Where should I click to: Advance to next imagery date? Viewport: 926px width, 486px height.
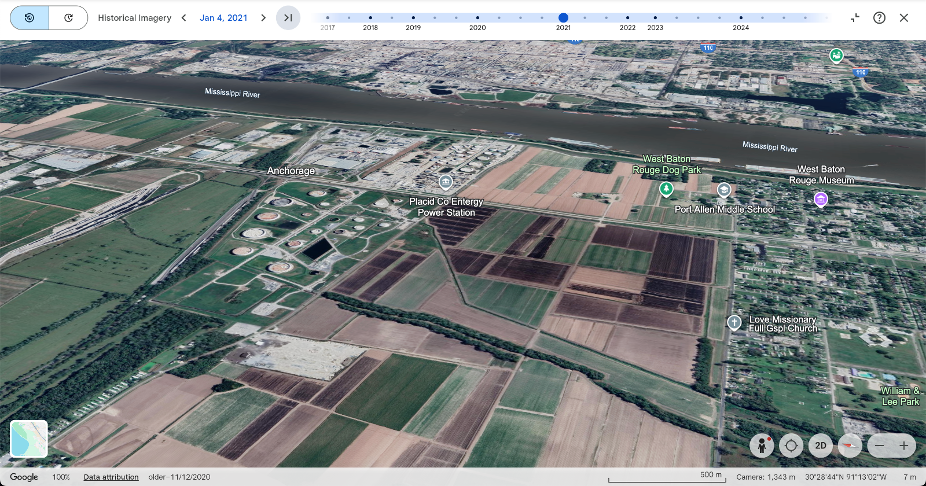263,18
